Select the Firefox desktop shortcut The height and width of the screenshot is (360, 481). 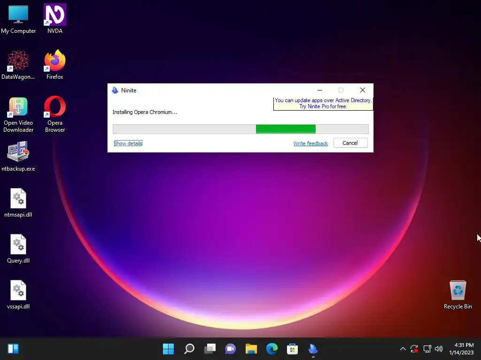[55, 65]
